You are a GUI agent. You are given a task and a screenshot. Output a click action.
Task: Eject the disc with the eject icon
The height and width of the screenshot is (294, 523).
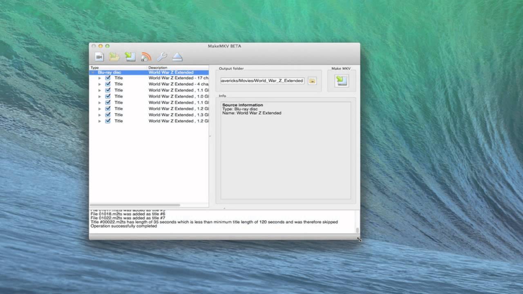pyautogui.click(x=177, y=57)
